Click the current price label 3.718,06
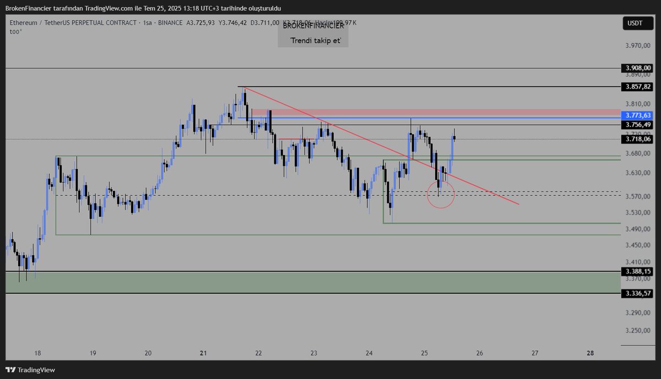 [637, 139]
